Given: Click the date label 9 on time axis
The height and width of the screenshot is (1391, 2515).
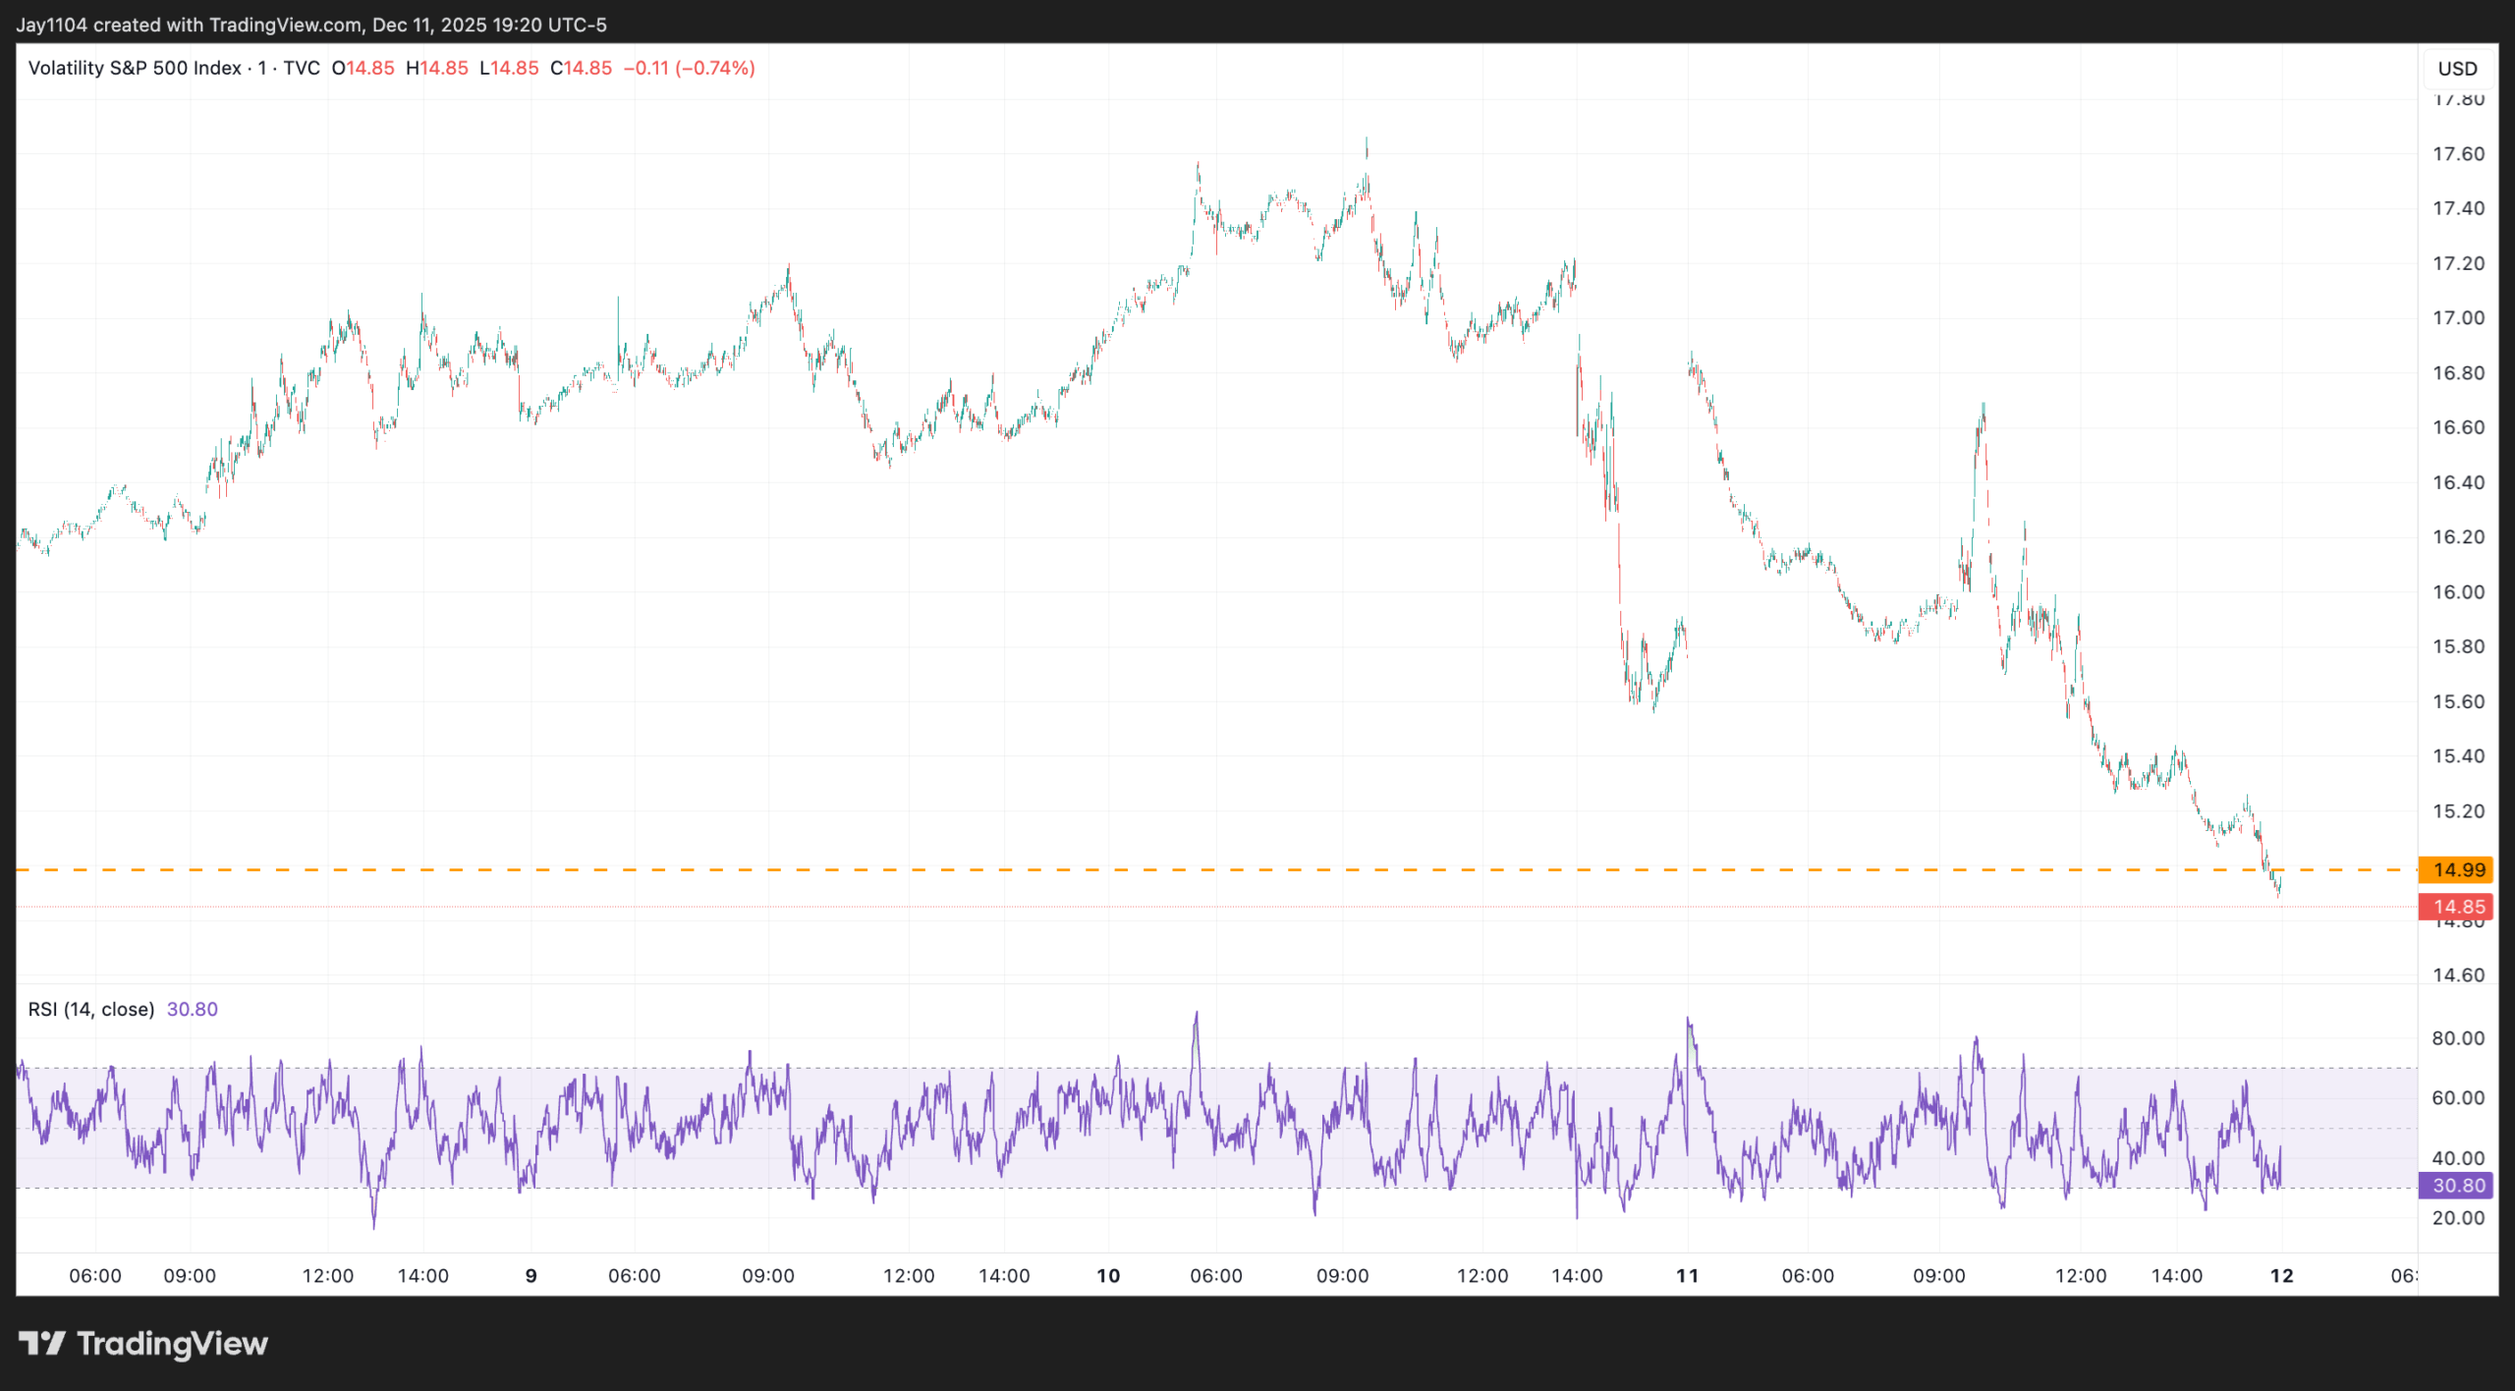Looking at the screenshot, I should tap(531, 1275).
